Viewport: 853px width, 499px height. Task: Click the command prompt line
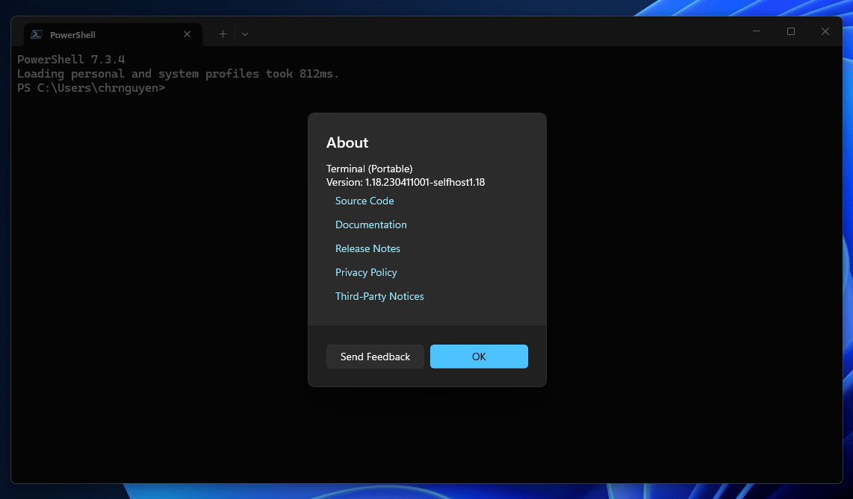click(x=90, y=87)
